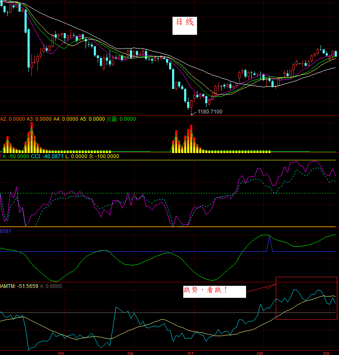The width and height of the screenshot is (339, 355).
Task: Click the 06 month axis label
Action: pyautogui.click(x=130, y=353)
